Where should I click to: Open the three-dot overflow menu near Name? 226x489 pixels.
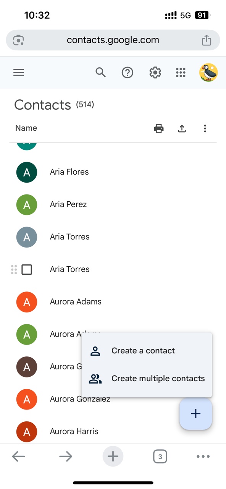pos(205,128)
